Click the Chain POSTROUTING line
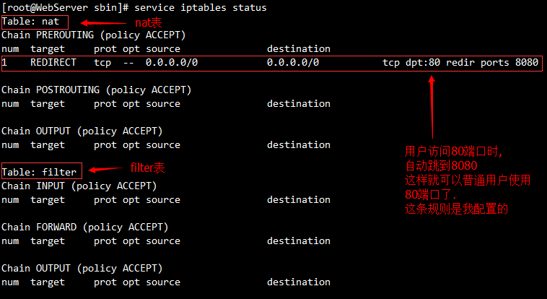This screenshot has width=547, height=299. 96,90
